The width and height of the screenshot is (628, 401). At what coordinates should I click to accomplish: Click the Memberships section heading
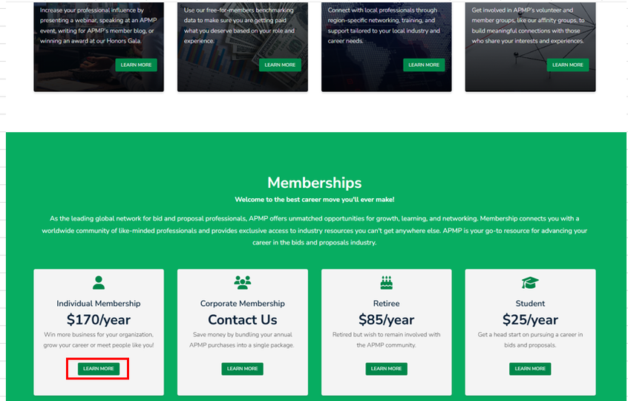click(x=314, y=183)
